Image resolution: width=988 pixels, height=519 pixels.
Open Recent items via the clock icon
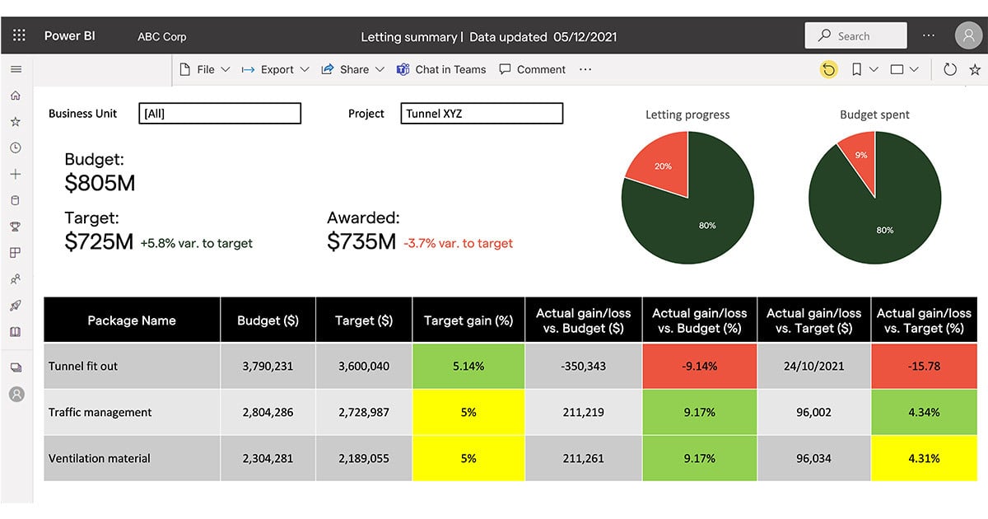pyautogui.click(x=16, y=147)
